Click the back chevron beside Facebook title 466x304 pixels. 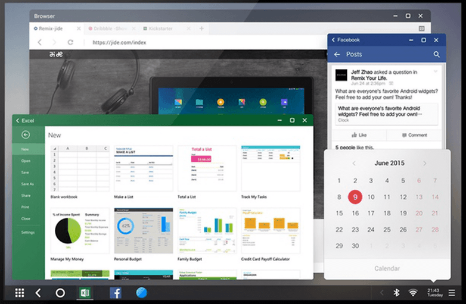click(x=334, y=40)
